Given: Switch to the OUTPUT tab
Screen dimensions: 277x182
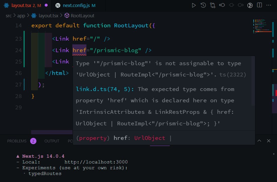Looking at the screenshot, I should (x=52, y=141).
